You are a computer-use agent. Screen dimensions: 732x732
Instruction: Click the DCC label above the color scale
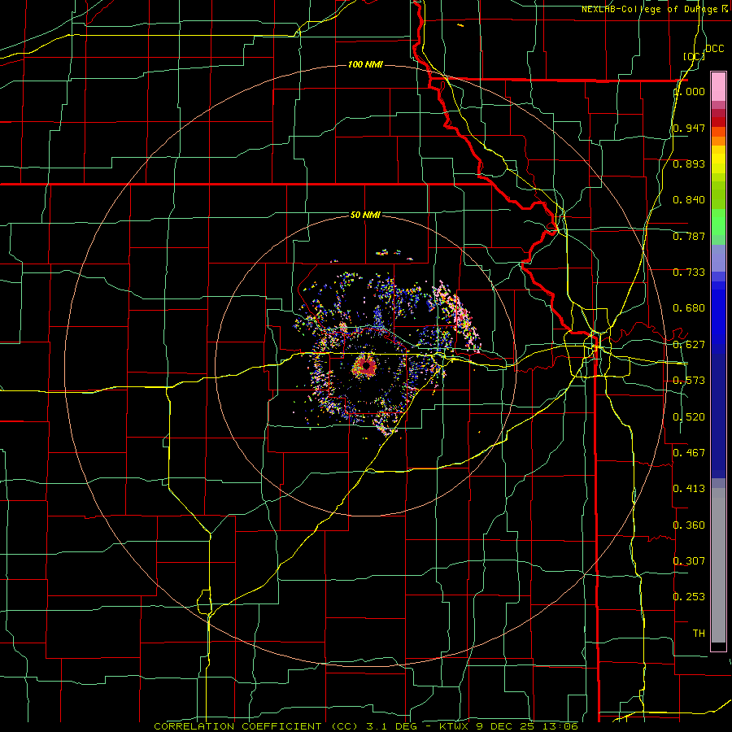click(715, 49)
